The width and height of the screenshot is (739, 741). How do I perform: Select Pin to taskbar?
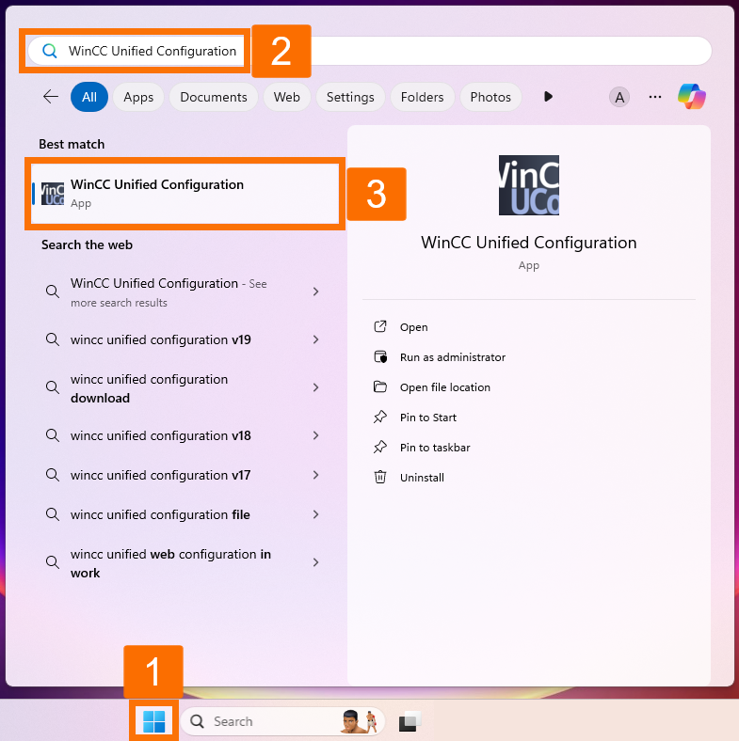coord(435,448)
